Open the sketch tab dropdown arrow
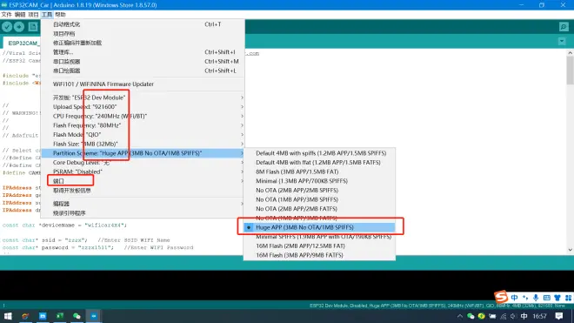The image size is (574, 323). (x=562, y=42)
